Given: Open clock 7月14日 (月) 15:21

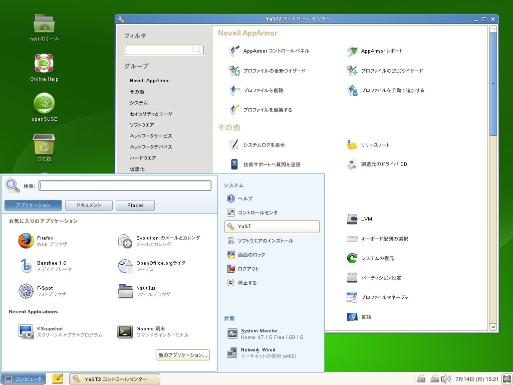Looking at the screenshot, I should tap(477, 379).
